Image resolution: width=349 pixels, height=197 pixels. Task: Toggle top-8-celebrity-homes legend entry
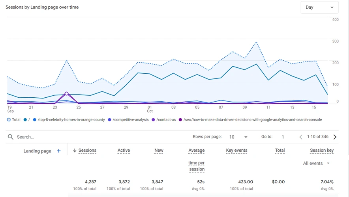(69, 120)
